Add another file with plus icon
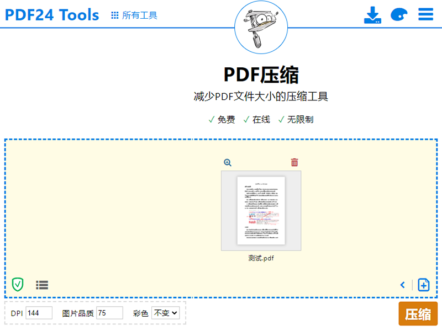The height and width of the screenshot is (331, 442). coord(424,285)
